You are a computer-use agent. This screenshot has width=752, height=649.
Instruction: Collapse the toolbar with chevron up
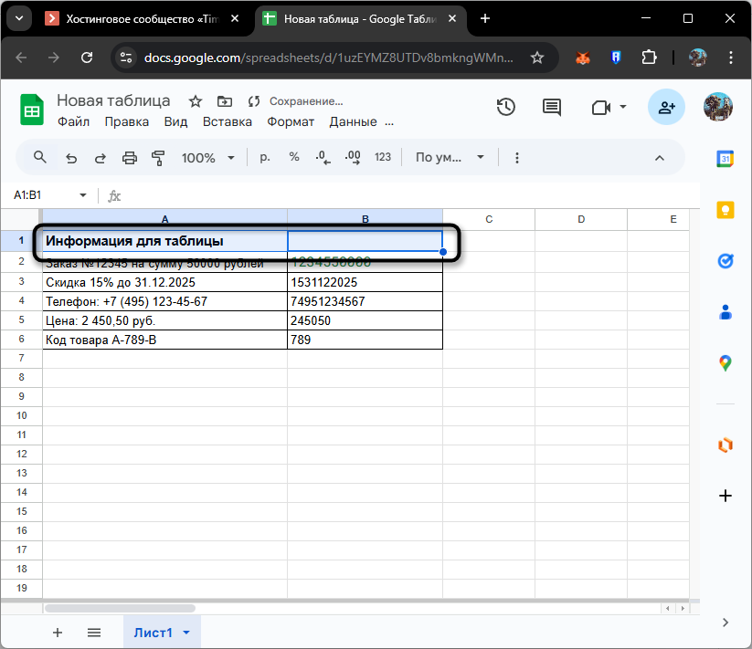pyautogui.click(x=659, y=158)
